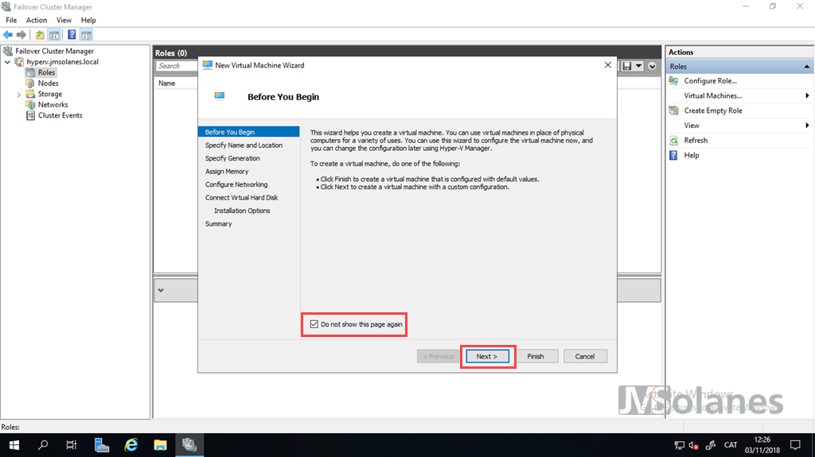
Task: Click the Cancel button in the wizard
Action: coord(585,356)
